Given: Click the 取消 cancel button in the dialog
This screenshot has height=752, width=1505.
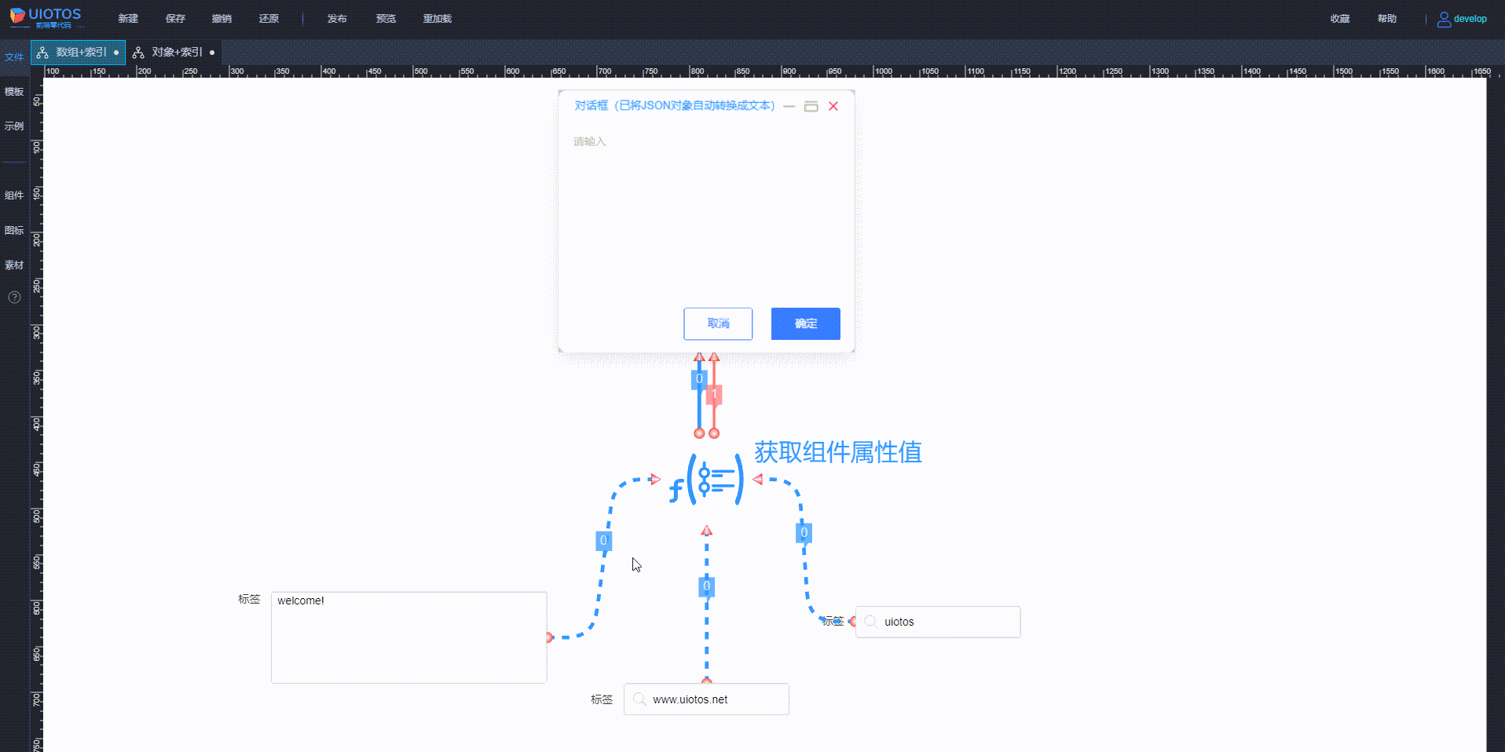Looking at the screenshot, I should (717, 323).
